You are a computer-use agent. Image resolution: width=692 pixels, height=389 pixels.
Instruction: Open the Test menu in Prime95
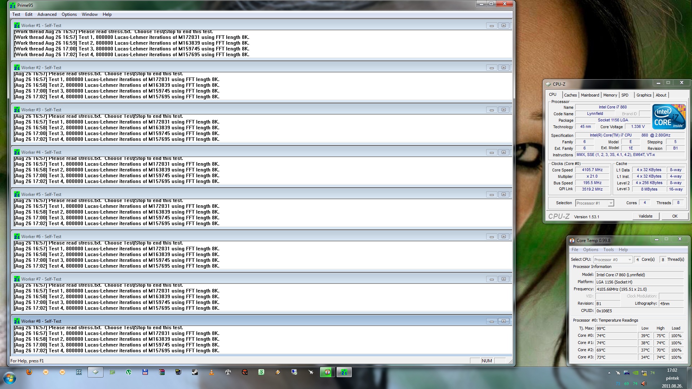point(16,14)
